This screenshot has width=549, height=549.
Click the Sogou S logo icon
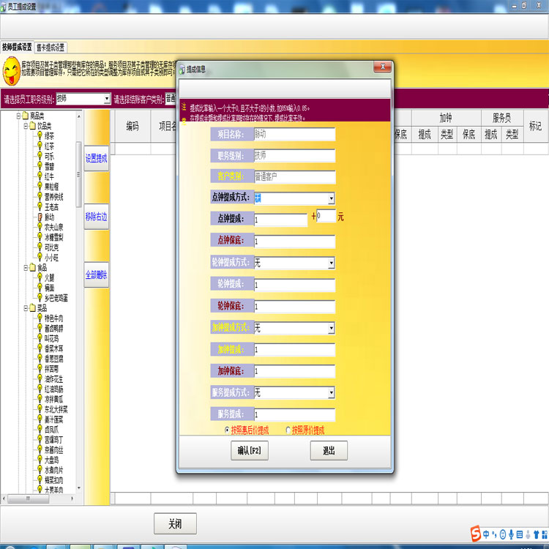point(476,533)
